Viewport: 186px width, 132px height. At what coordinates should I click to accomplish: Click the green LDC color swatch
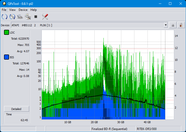click(7, 33)
